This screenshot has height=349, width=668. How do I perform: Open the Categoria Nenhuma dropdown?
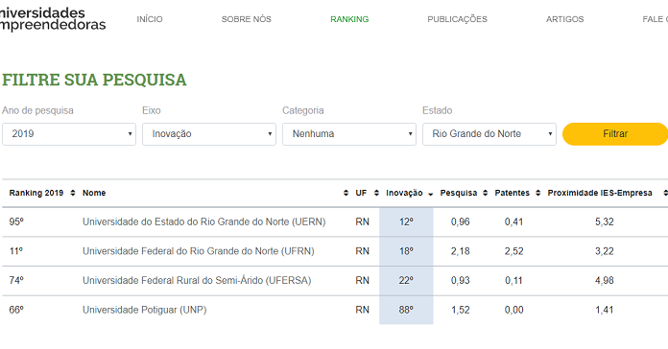coord(349,134)
